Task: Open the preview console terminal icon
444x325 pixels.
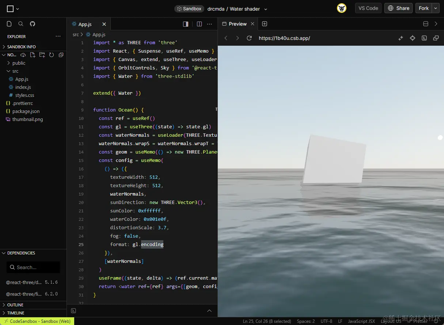Action: (424, 38)
